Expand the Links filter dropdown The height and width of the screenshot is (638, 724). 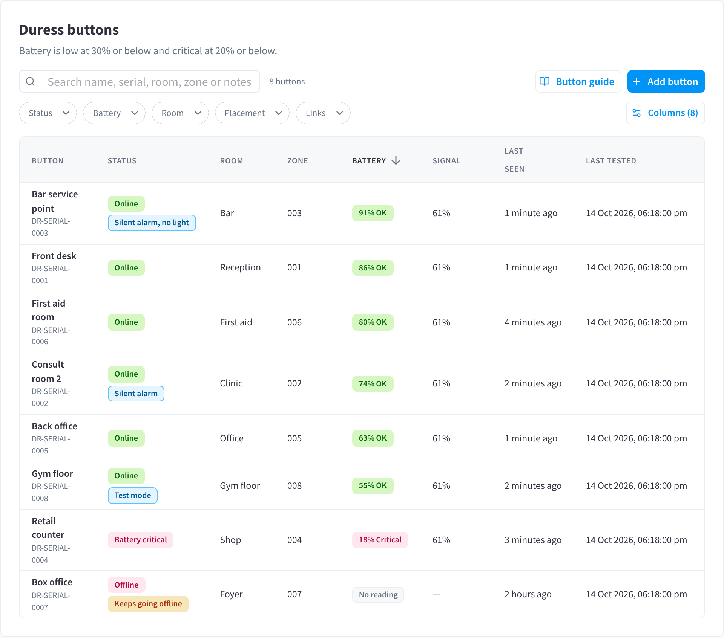(323, 113)
